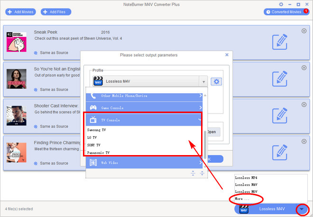Click the collapse all categories icon

pyautogui.click(x=193, y=173)
